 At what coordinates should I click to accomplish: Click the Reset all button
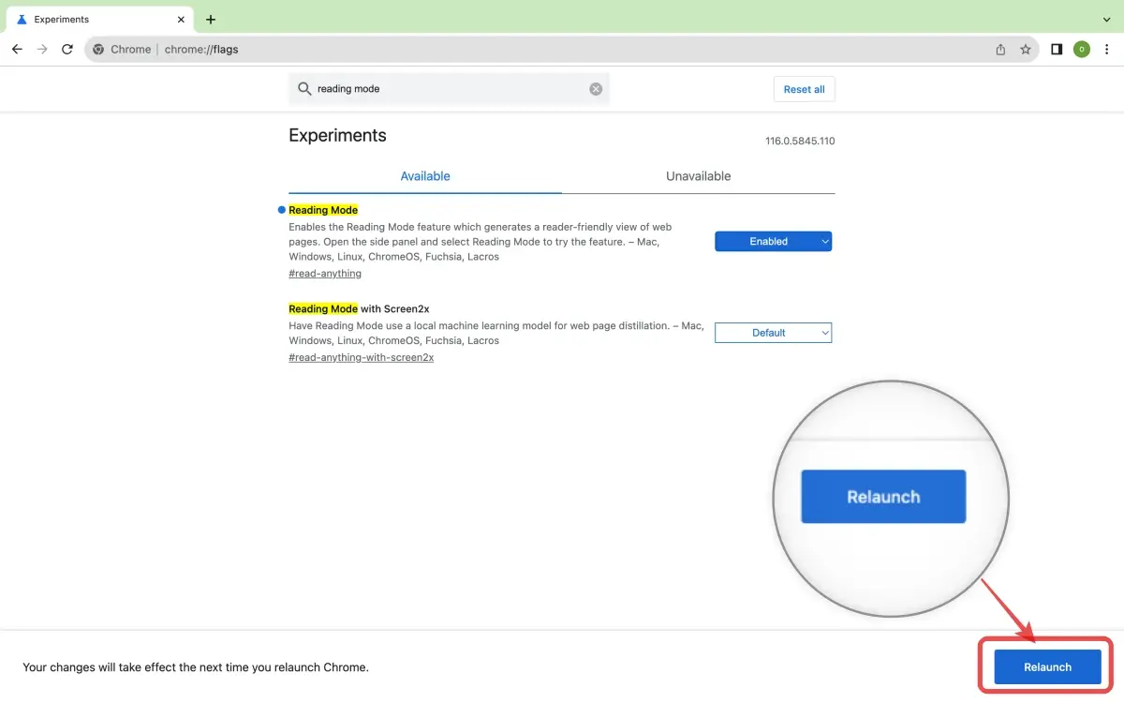(x=804, y=89)
